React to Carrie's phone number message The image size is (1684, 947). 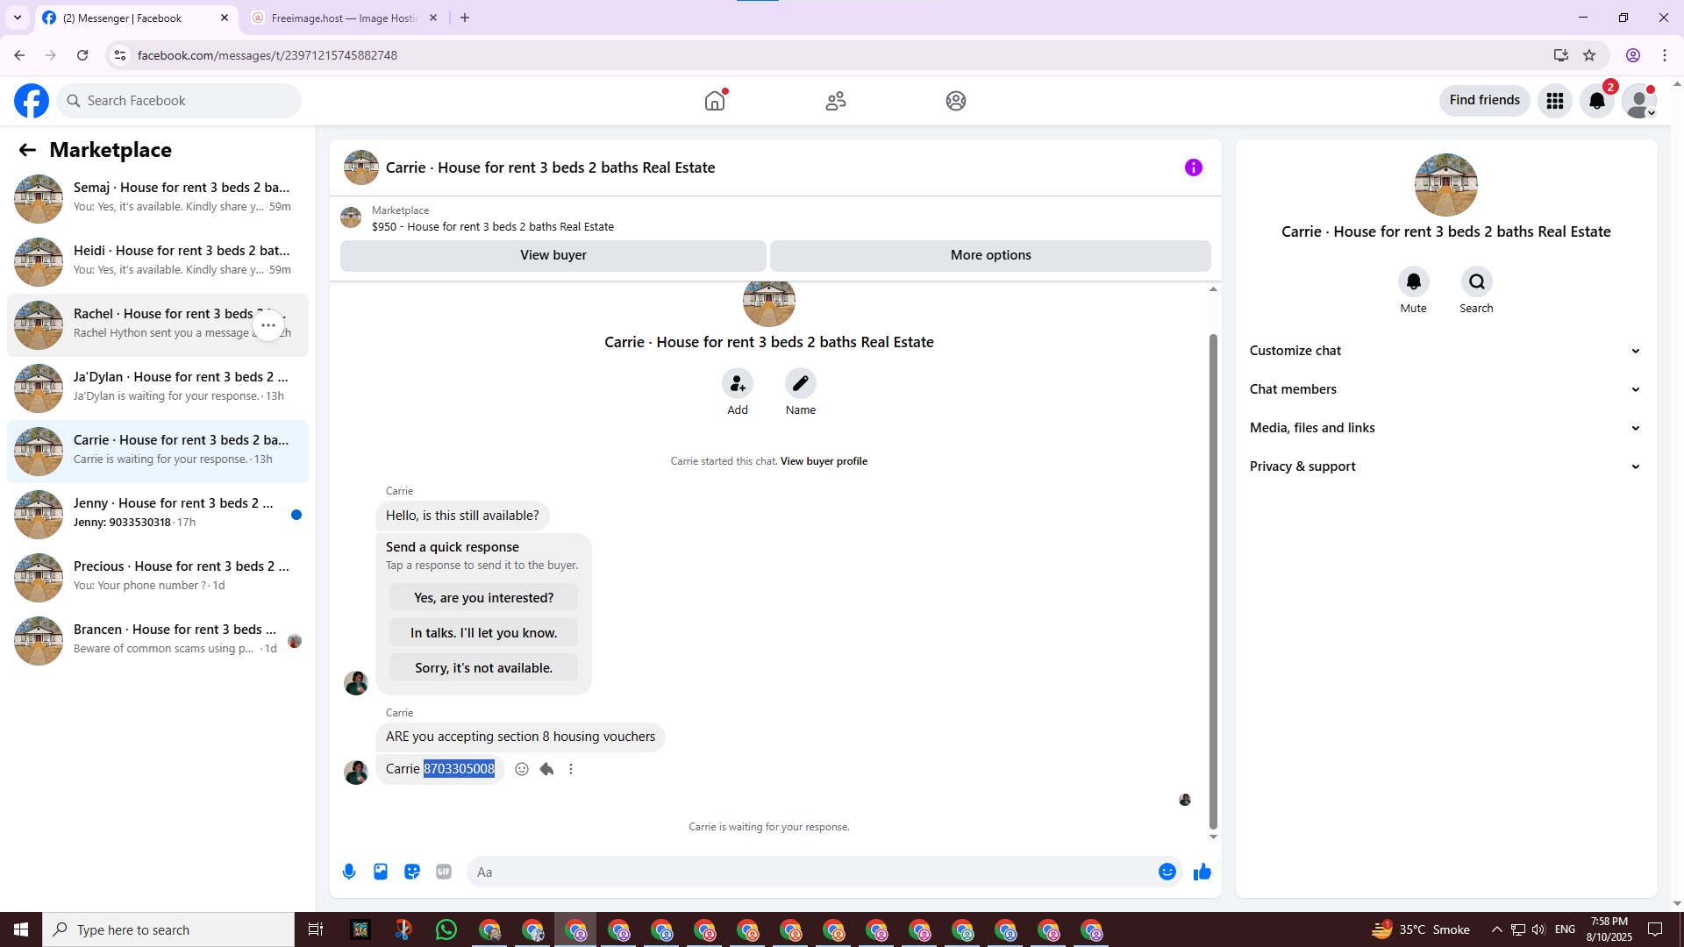tap(522, 769)
